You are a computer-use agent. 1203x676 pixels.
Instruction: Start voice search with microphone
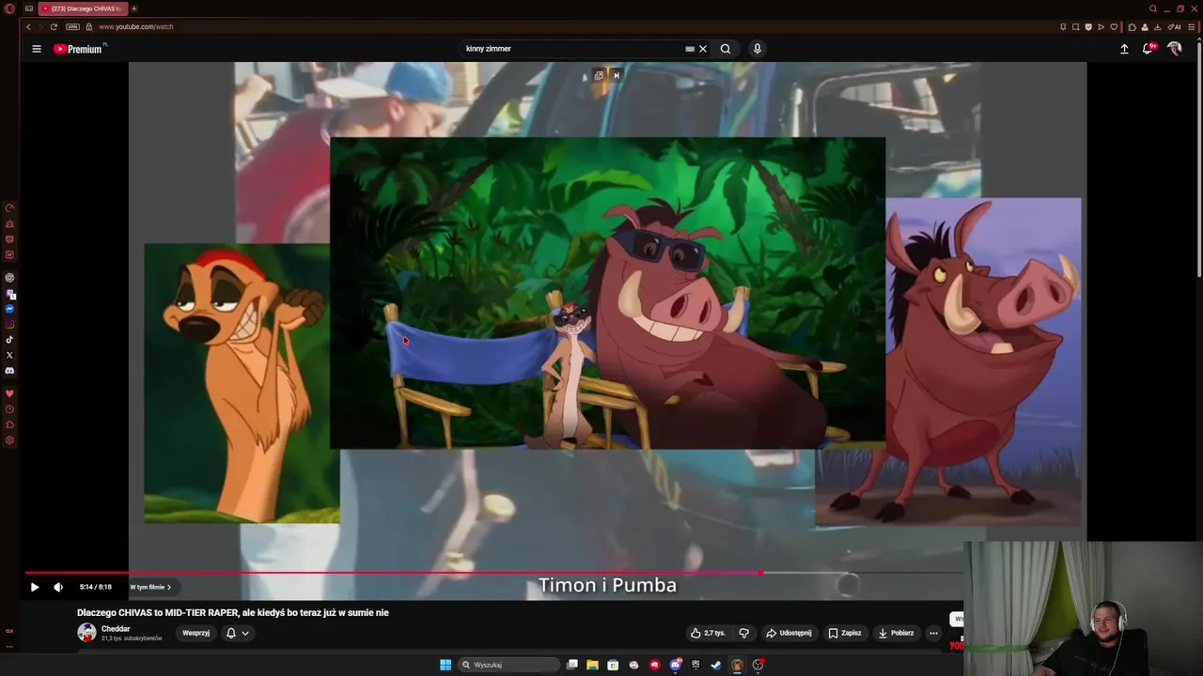click(x=758, y=49)
